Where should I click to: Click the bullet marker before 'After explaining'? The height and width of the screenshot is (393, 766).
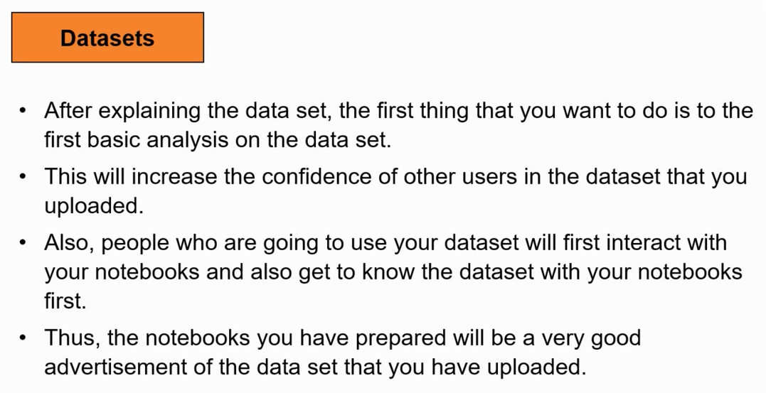coord(23,111)
